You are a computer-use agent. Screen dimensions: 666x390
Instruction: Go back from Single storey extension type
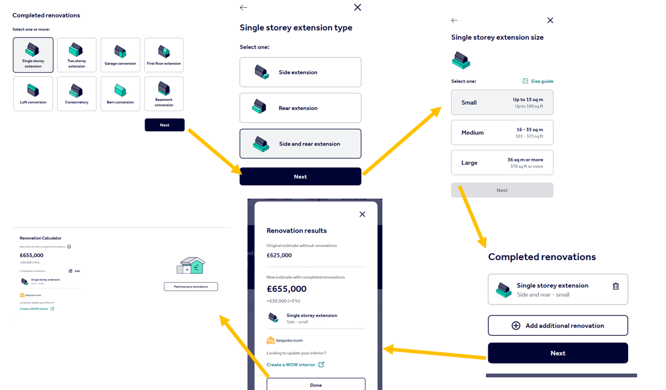tap(243, 8)
